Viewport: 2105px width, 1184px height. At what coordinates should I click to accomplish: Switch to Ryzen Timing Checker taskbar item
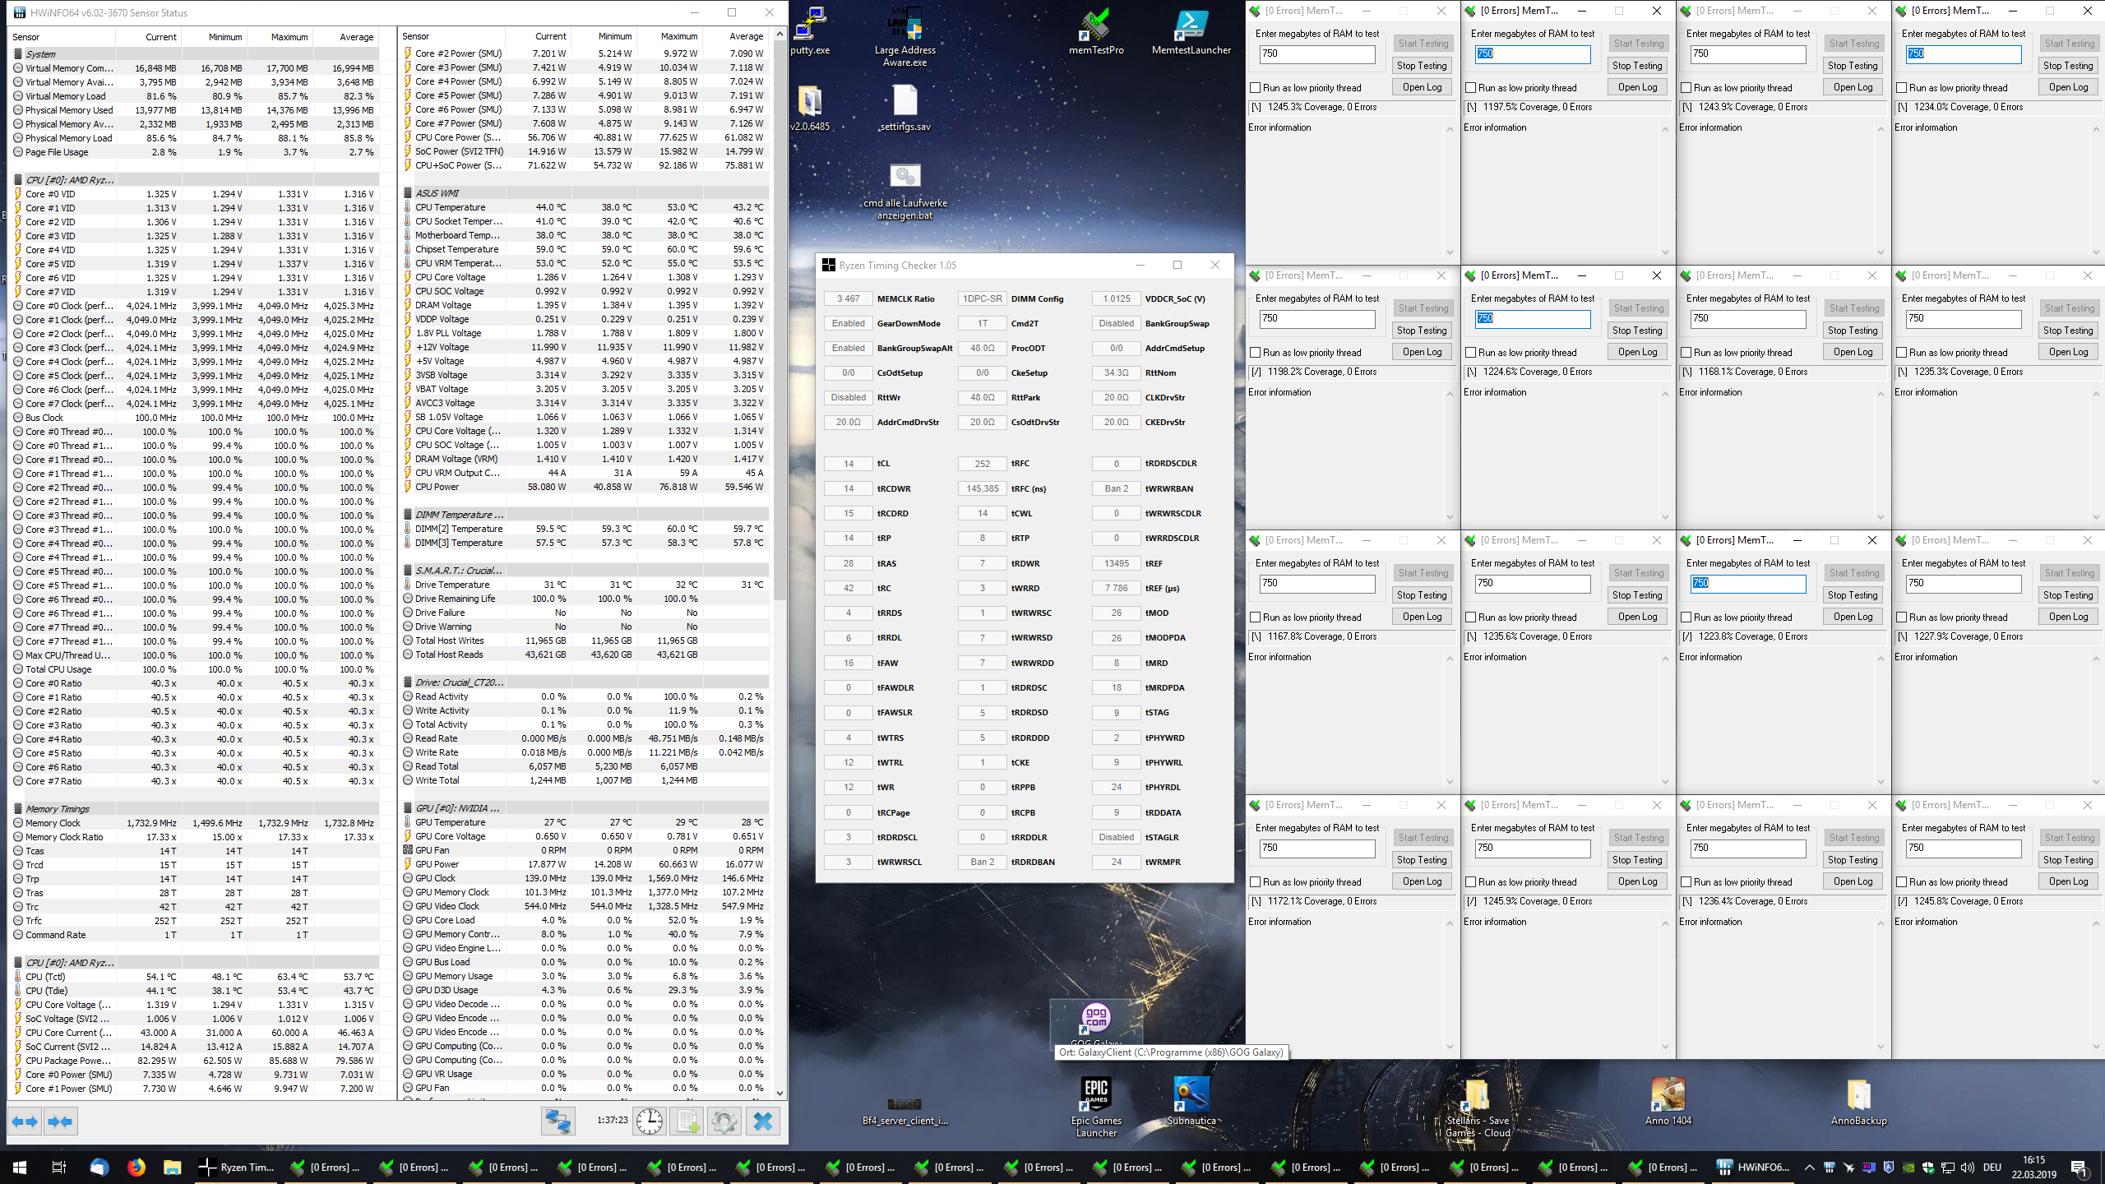(x=237, y=1167)
